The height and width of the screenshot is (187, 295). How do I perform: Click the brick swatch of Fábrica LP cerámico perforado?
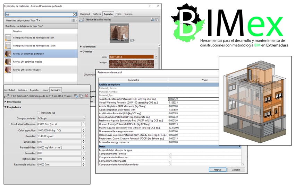point(8,54)
